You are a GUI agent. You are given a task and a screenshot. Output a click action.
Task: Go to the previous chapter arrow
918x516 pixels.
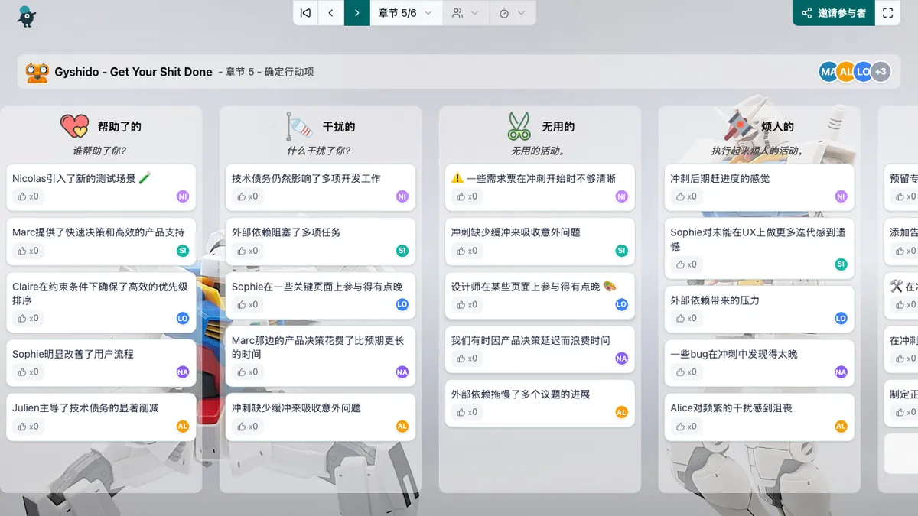coord(330,13)
